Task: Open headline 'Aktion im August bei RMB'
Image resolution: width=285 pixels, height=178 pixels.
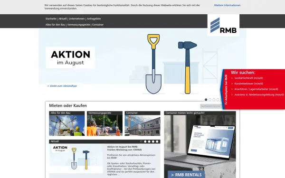Action: click(x=124, y=148)
